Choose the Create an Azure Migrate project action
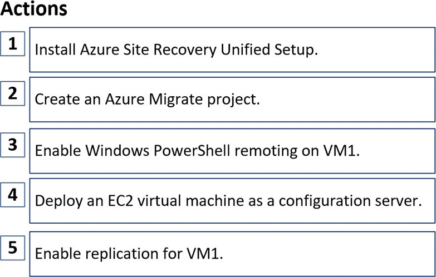 point(232,100)
